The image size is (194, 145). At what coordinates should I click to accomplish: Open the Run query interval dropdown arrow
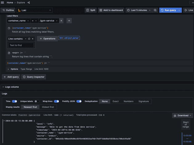(179, 10)
